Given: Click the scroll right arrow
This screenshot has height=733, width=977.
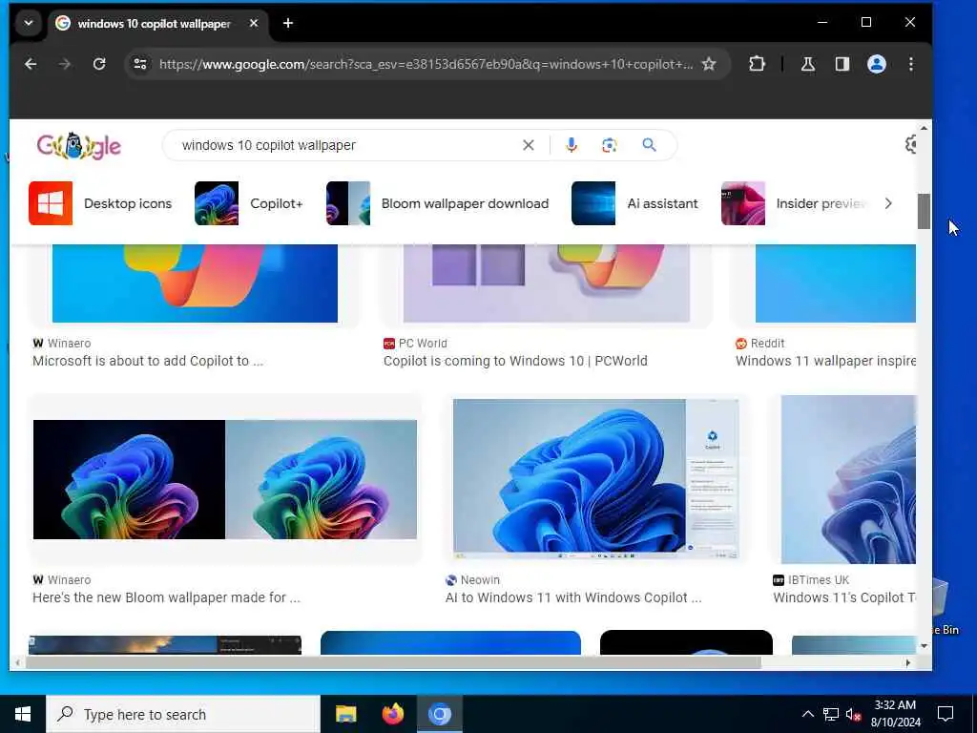Looking at the screenshot, I should coord(908,663).
